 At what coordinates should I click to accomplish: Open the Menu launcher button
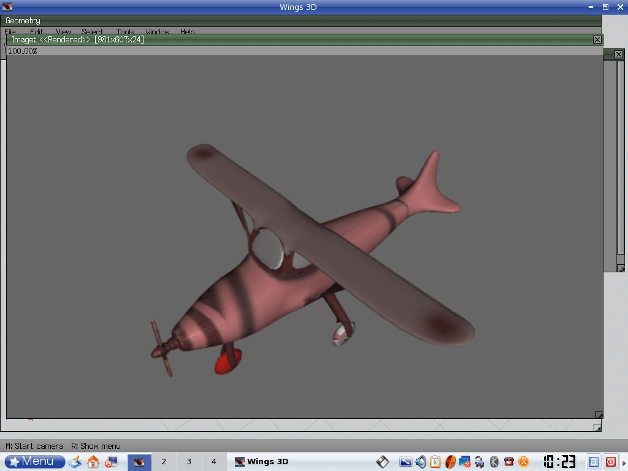pyautogui.click(x=35, y=462)
